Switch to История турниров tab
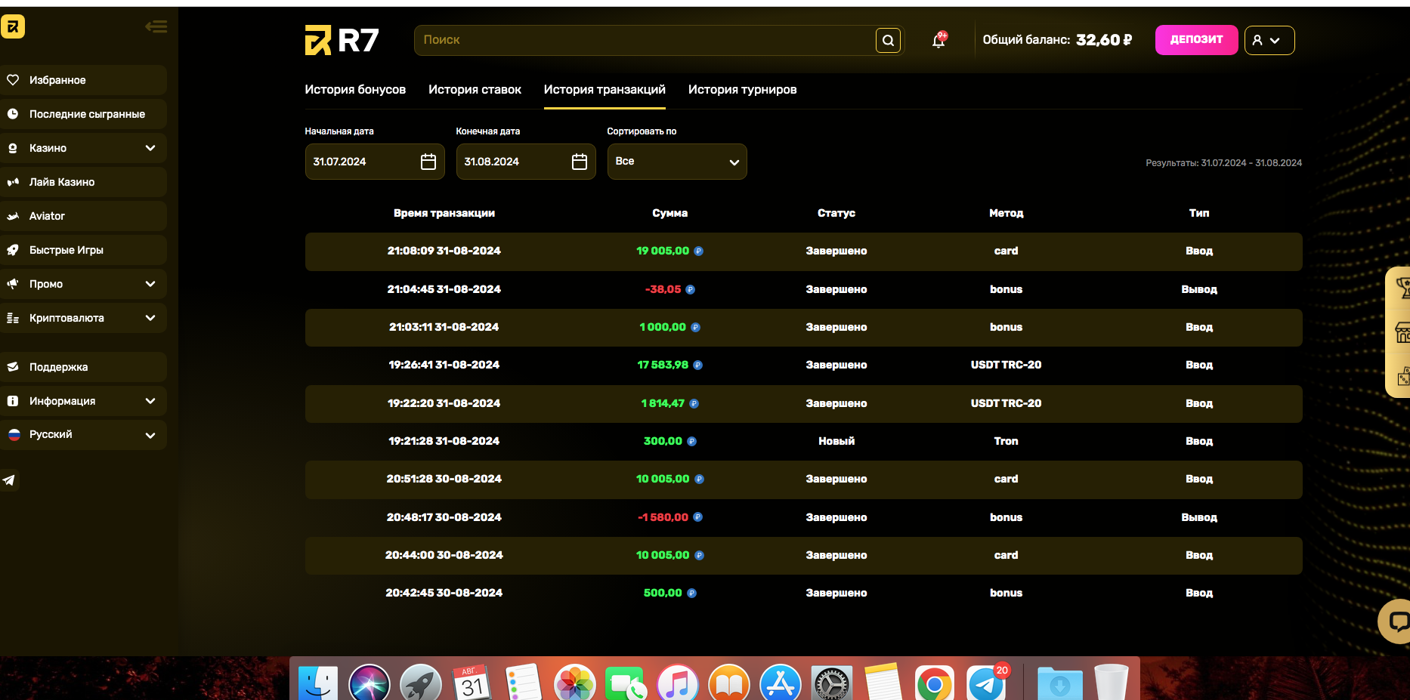1410x700 pixels. tap(742, 90)
